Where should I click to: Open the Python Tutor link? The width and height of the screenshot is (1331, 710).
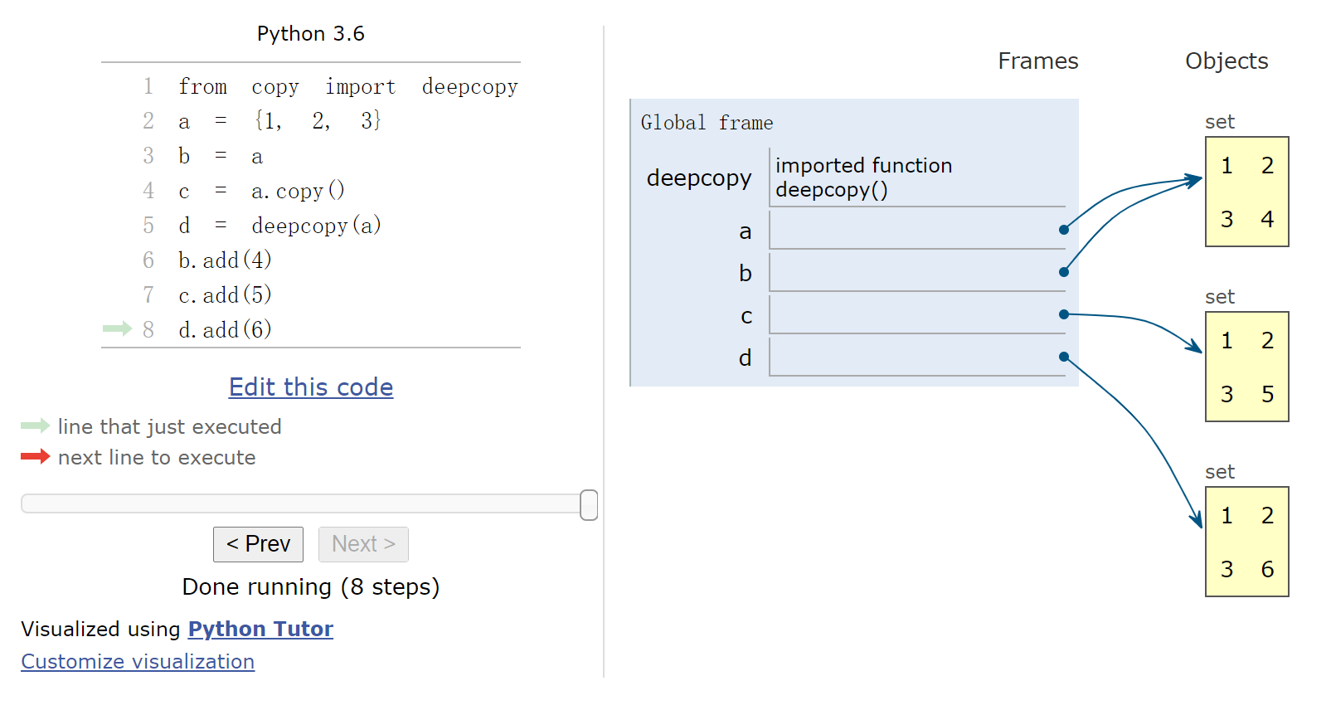tap(260, 630)
